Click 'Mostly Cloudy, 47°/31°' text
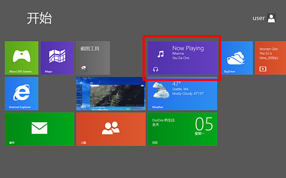The image size is (286, 178). pyautogui.click(x=188, y=93)
